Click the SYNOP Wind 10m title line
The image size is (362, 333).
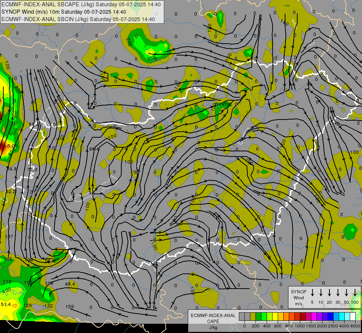pyautogui.click(x=64, y=12)
